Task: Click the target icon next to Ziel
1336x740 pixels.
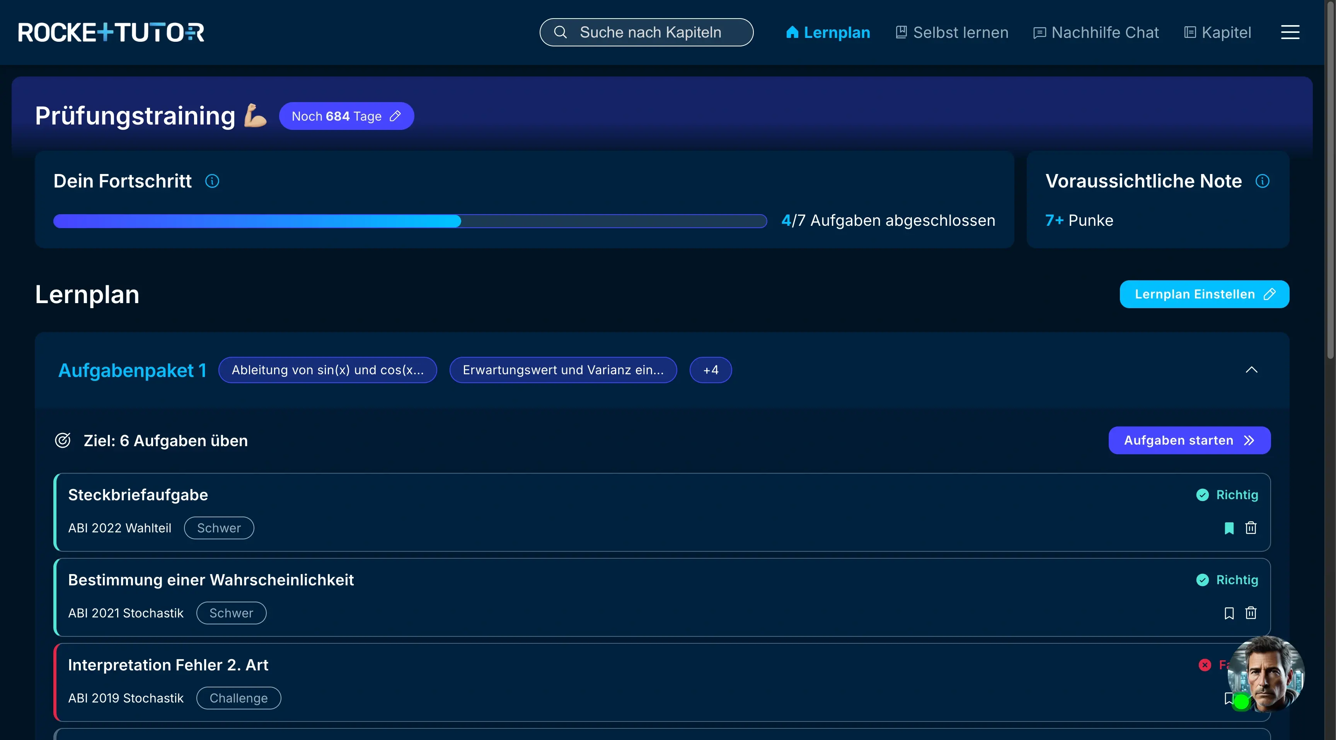Action: [x=63, y=440]
